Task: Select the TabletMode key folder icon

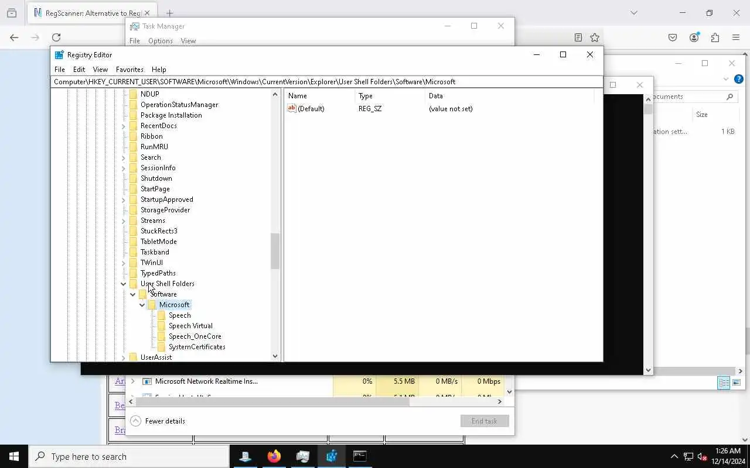Action: pyautogui.click(x=133, y=242)
